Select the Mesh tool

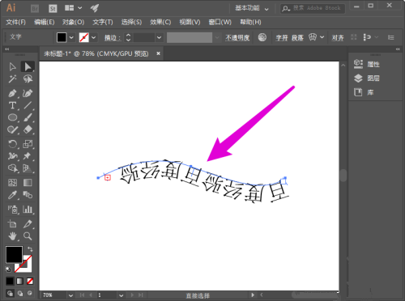coord(12,183)
